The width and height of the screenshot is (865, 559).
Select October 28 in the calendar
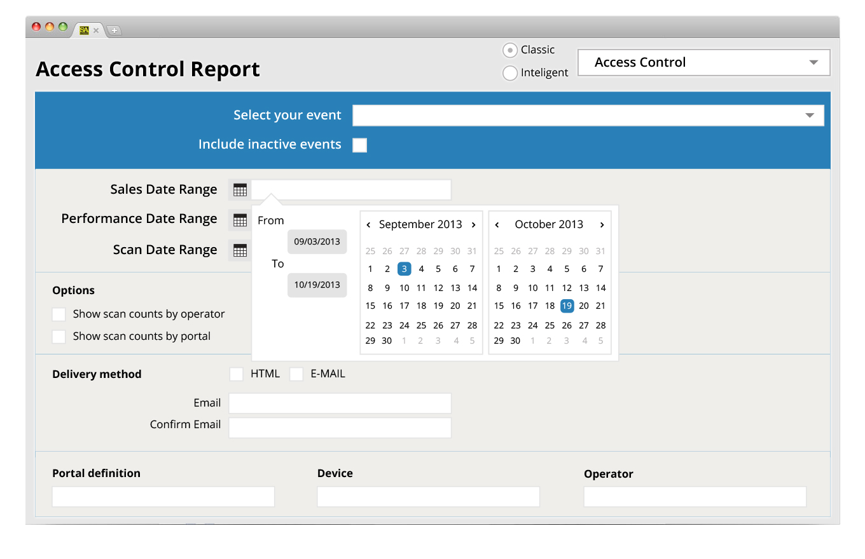[600, 325]
